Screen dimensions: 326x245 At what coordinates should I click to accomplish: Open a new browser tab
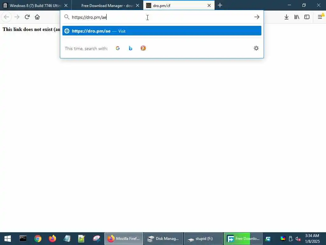pos(220,5)
